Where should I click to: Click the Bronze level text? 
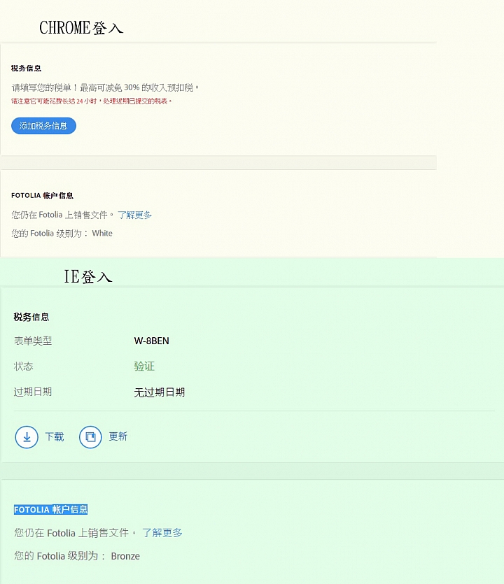125,556
